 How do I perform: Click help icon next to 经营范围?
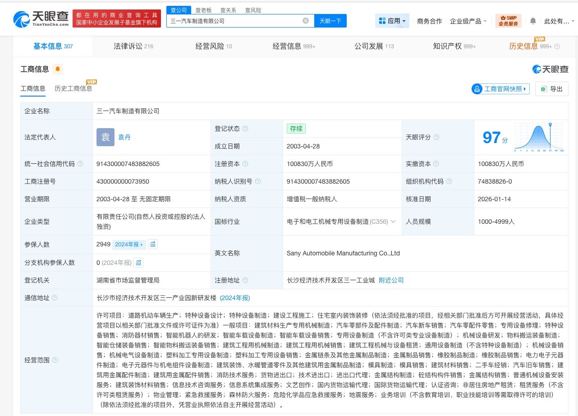coord(55,360)
